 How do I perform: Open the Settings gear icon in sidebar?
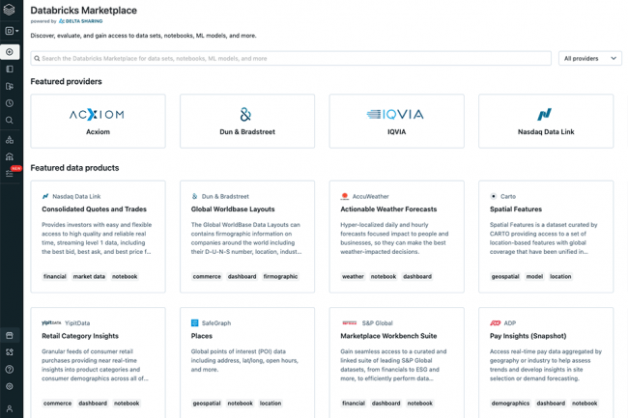(x=10, y=386)
